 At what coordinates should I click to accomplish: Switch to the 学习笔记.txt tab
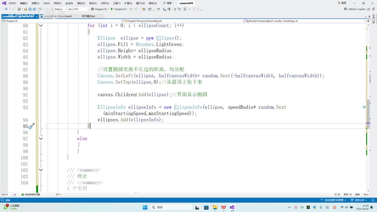coord(88,16)
